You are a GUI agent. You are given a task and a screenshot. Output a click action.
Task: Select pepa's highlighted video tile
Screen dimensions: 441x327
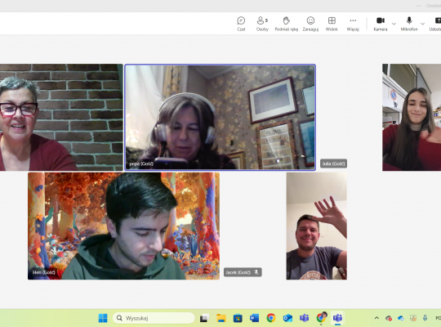click(x=220, y=118)
